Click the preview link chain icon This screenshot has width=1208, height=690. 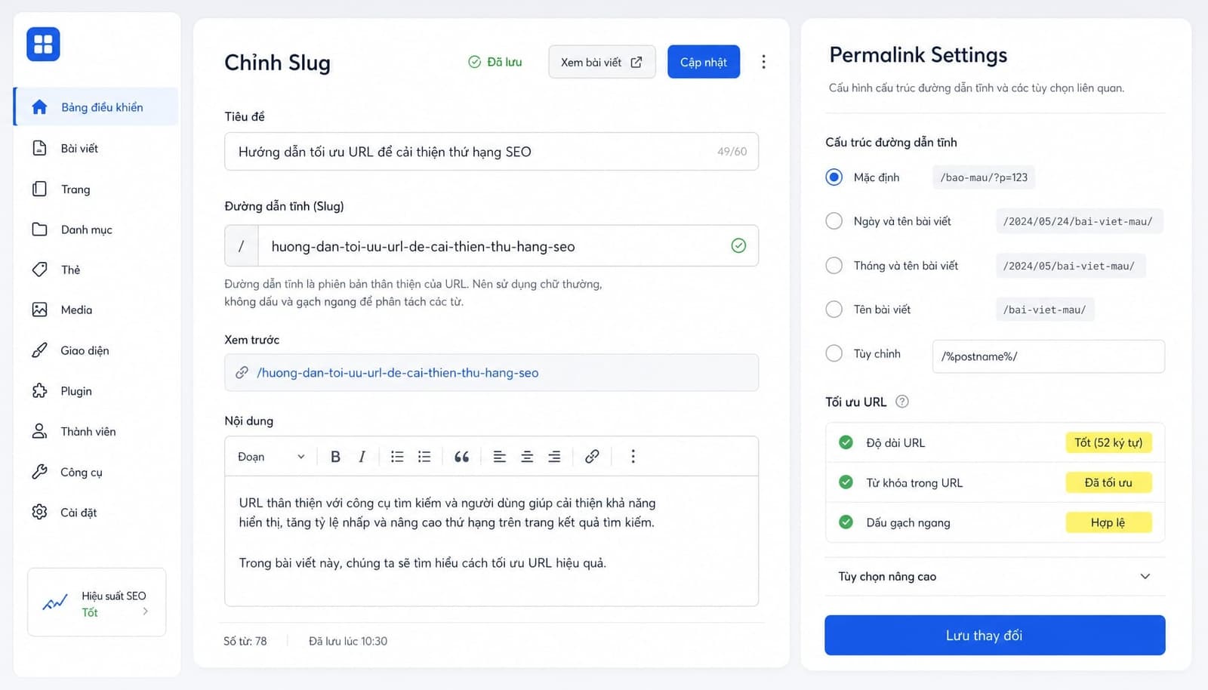(242, 373)
